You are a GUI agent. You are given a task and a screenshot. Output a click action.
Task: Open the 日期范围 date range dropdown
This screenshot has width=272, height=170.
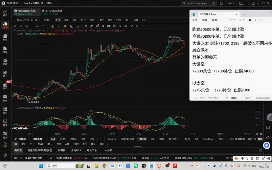(x=38, y=139)
